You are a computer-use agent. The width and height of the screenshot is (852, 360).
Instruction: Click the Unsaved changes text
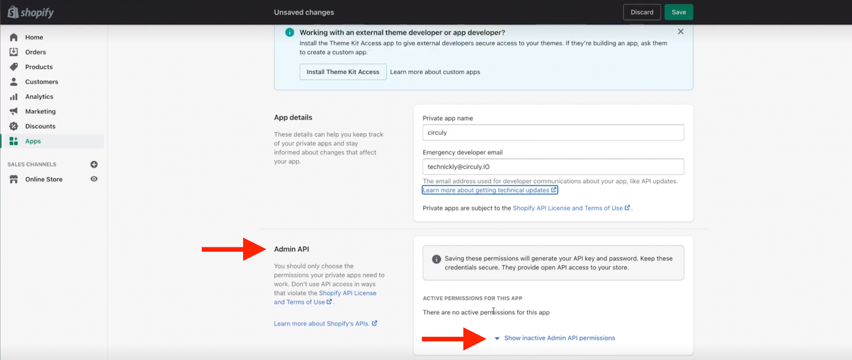304,12
